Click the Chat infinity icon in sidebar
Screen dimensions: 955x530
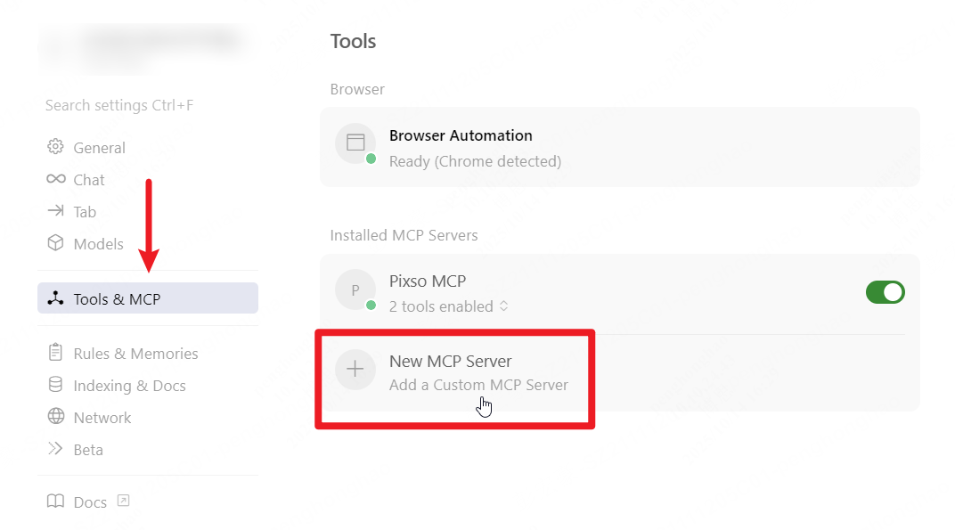pyautogui.click(x=54, y=179)
